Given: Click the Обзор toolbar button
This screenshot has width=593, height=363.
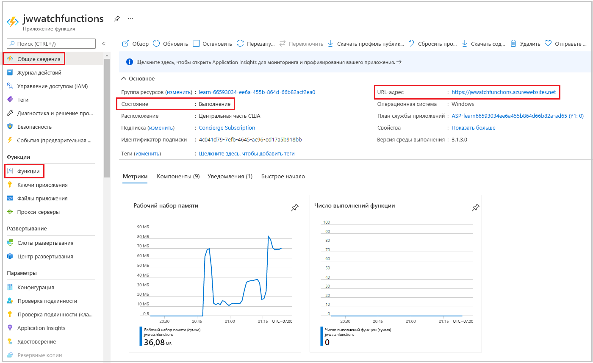Looking at the screenshot, I should (x=136, y=44).
